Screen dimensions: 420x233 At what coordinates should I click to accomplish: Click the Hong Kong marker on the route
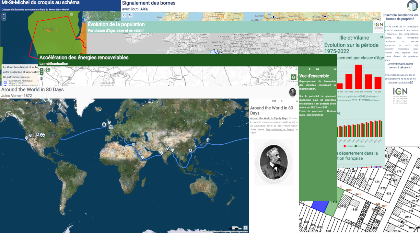tap(190, 150)
